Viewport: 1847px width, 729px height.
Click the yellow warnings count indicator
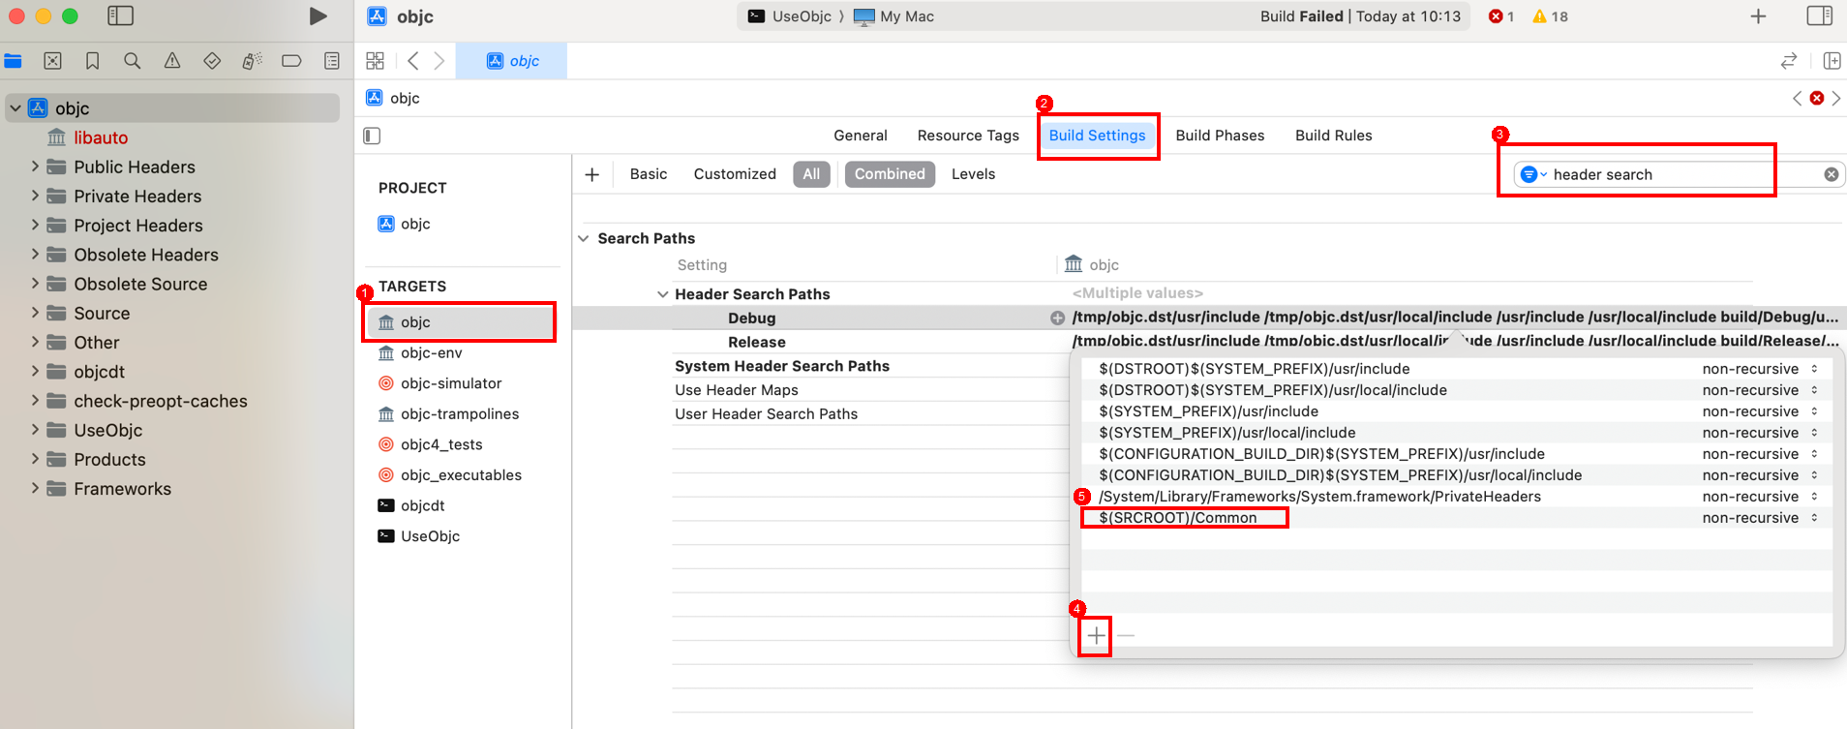[1551, 16]
